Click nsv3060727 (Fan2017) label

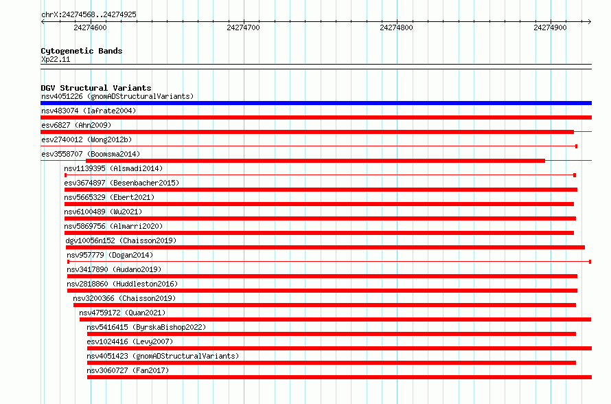click(x=128, y=370)
